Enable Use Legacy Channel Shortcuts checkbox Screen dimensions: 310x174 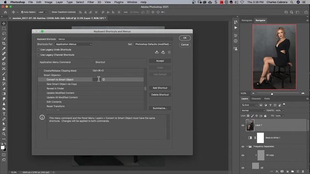pos(39,55)
